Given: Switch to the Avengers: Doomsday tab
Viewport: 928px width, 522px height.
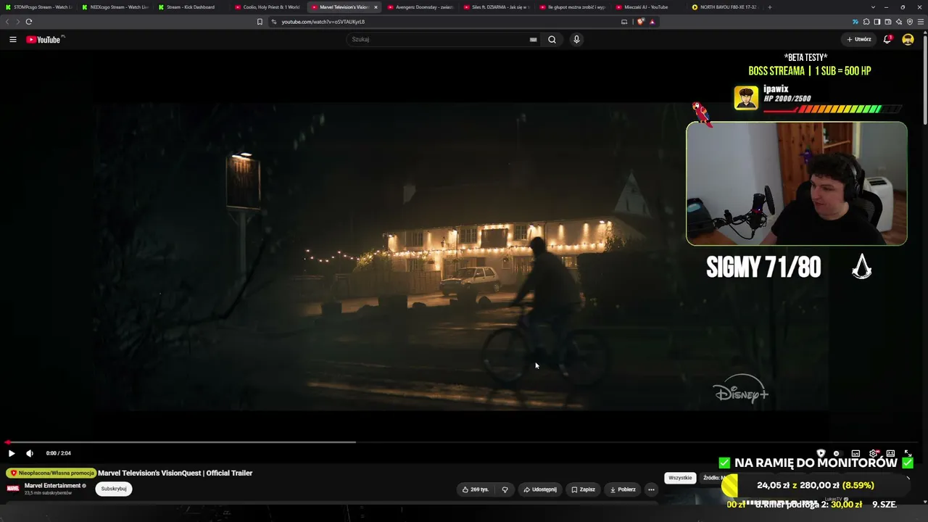Looking at the screenshot, I should (422, 7).
